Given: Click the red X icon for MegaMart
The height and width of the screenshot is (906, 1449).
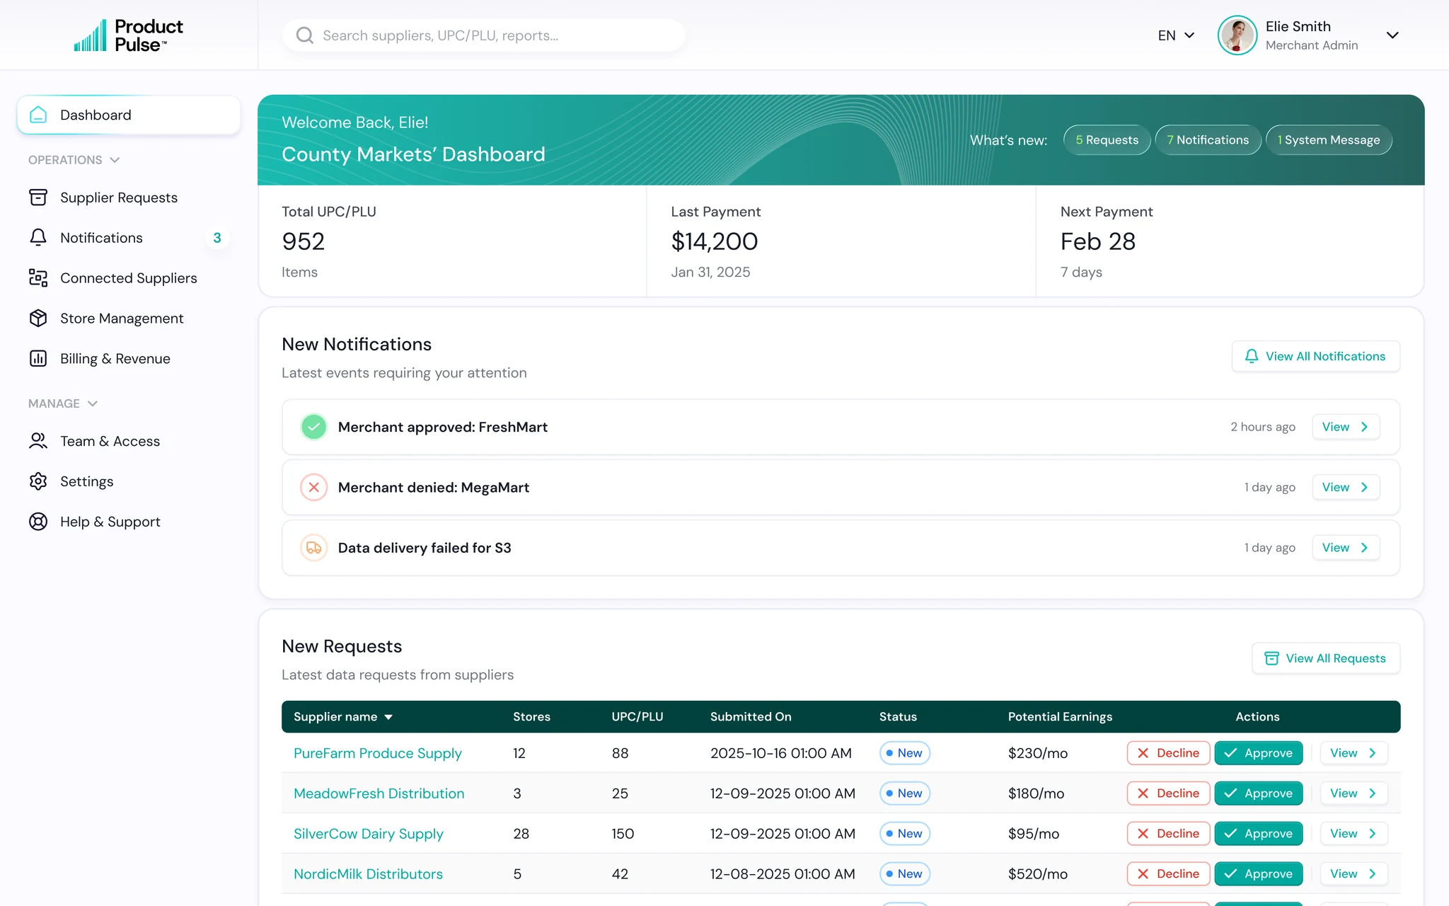Looking at the screenshot, I should [313, 487].
